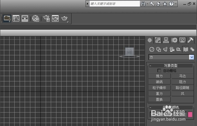Open the Material Editor sphere icon

pyautogui.click(x=36, y=18)
